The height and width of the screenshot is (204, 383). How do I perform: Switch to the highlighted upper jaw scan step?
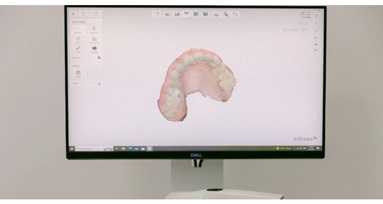point(186,14)
